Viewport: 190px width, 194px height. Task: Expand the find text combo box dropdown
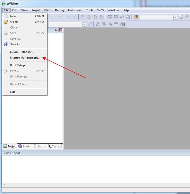[x=175, y=17]
